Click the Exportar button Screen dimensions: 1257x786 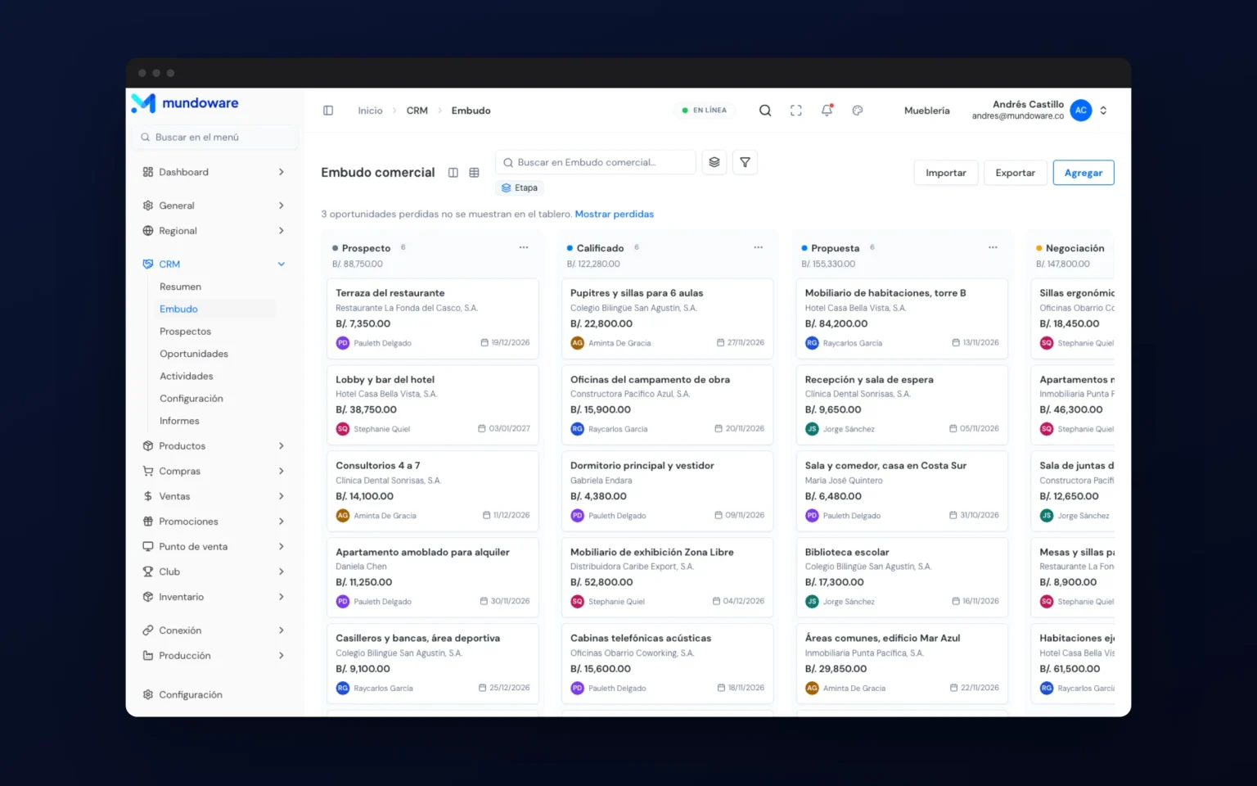(x=1016, y=173)
